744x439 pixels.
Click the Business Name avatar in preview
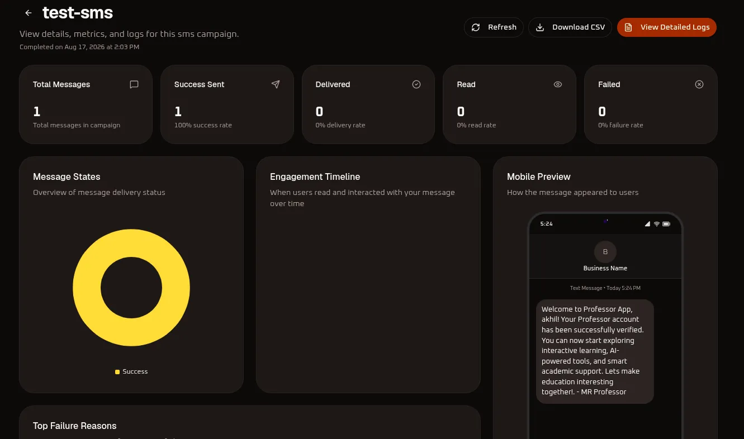pos(605,252)
